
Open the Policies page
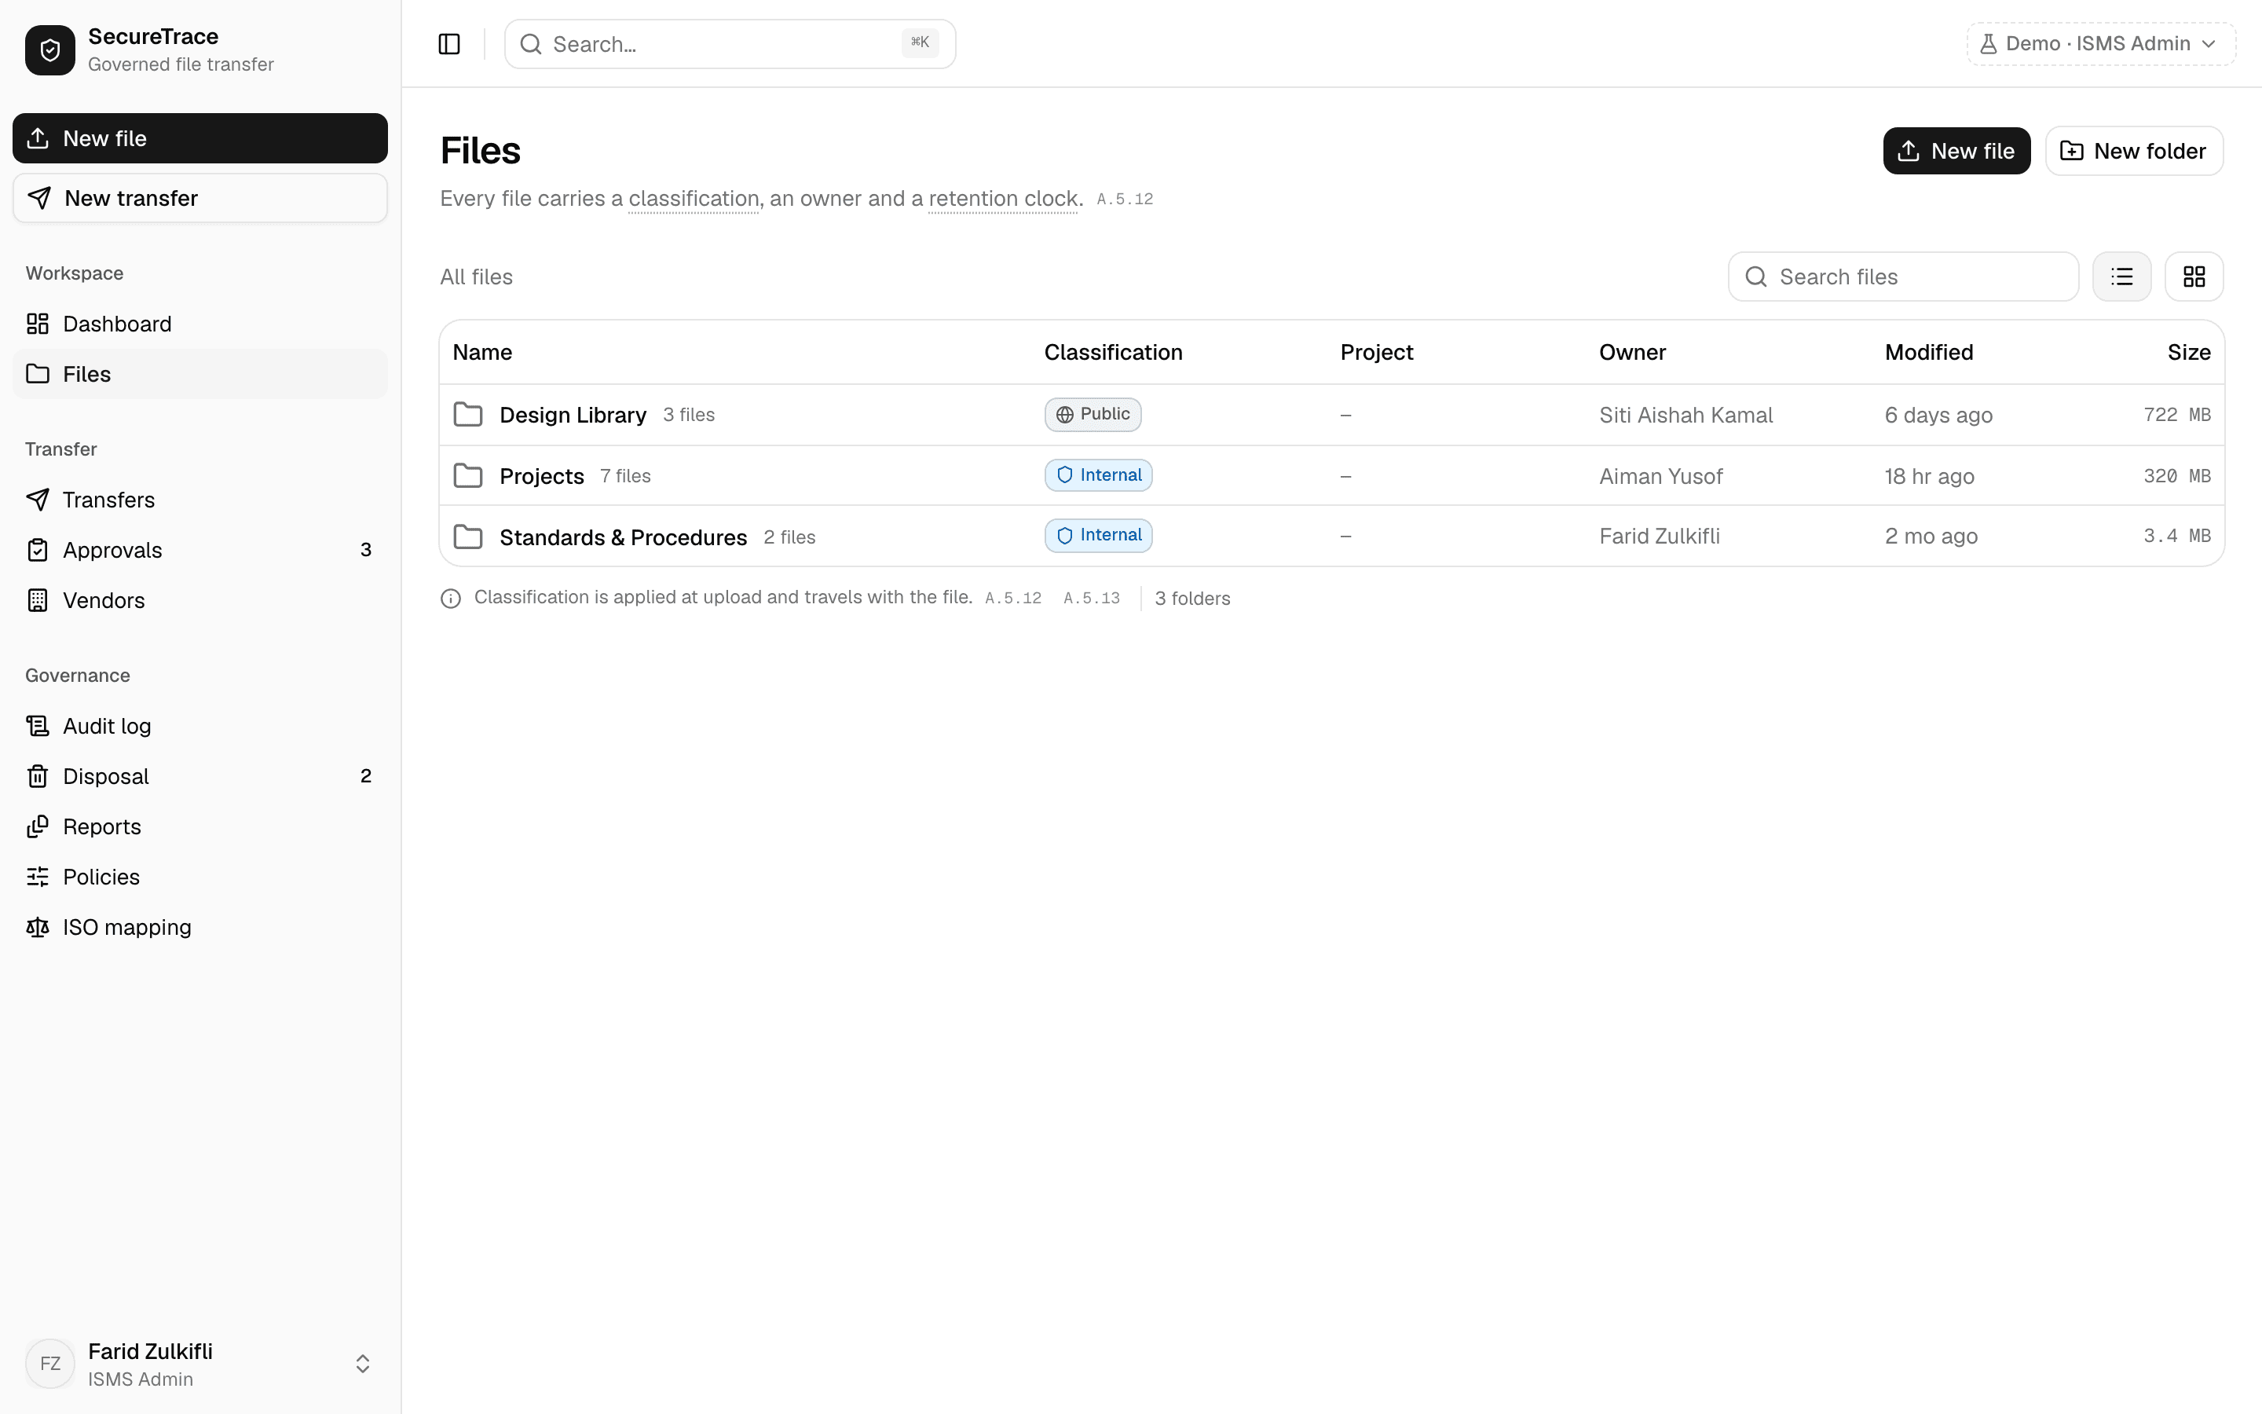pos(200,877)
